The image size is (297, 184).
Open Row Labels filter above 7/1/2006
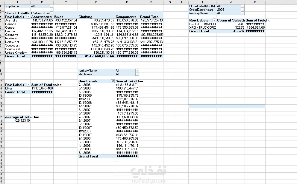pos(113,81)
